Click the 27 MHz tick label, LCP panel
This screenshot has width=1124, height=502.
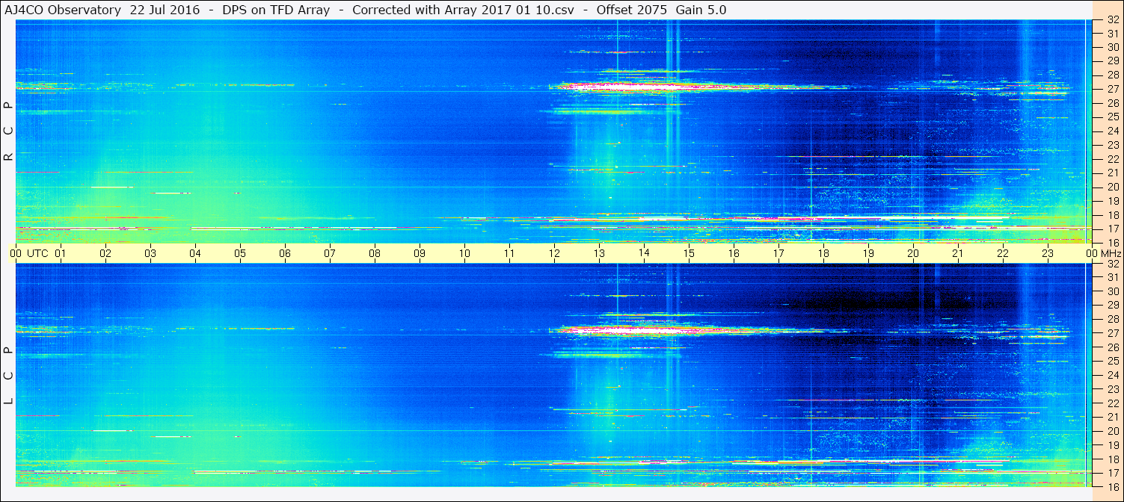pos(1112,333)
